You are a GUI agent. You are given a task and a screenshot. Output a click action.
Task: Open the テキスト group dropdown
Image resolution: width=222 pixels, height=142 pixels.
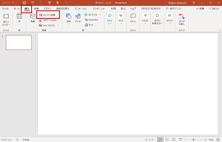pos(145,18)
